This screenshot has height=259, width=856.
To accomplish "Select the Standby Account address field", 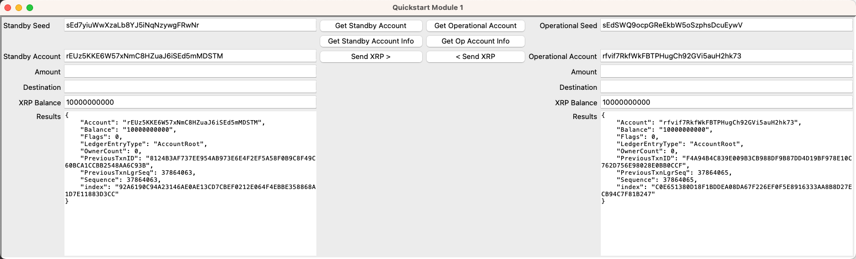I will pos(190,56).
